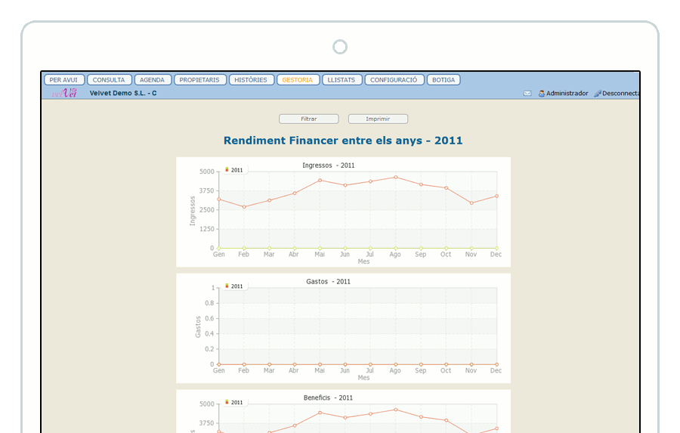The image size is (680, 433).
Task: Open the mail envelope icon
Action: point(527,94)
